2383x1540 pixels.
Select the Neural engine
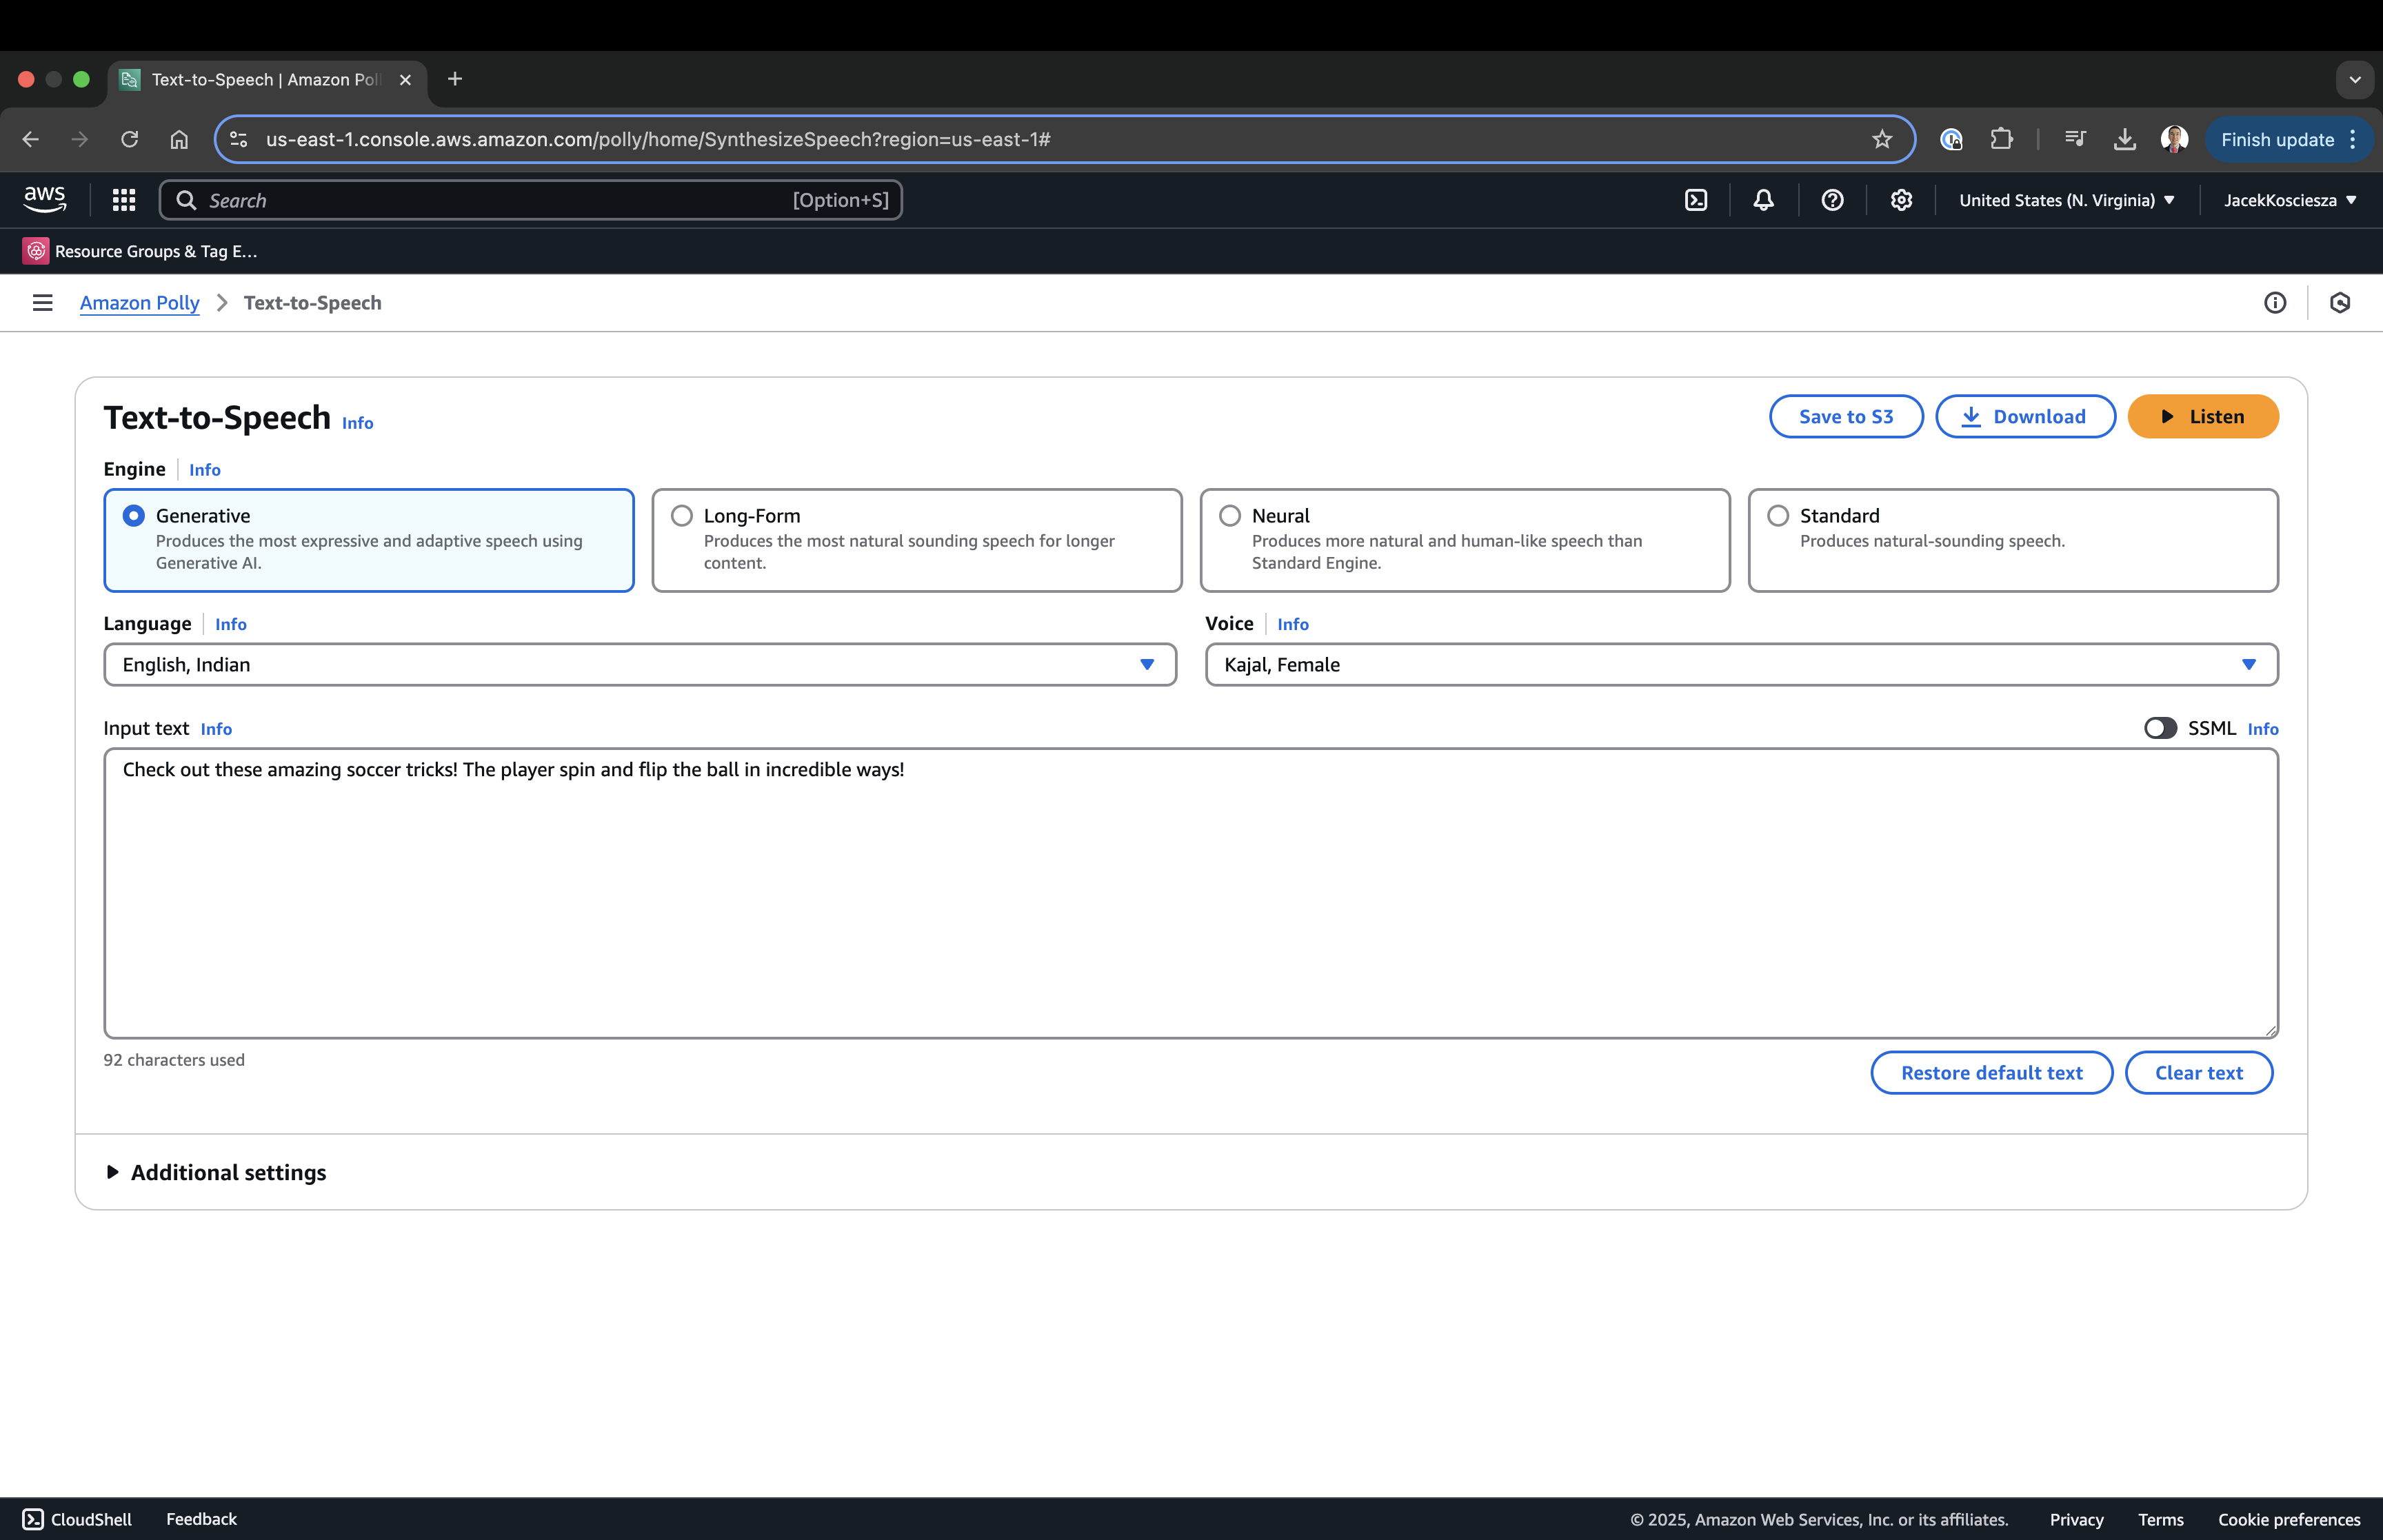tap(1465, 540)
